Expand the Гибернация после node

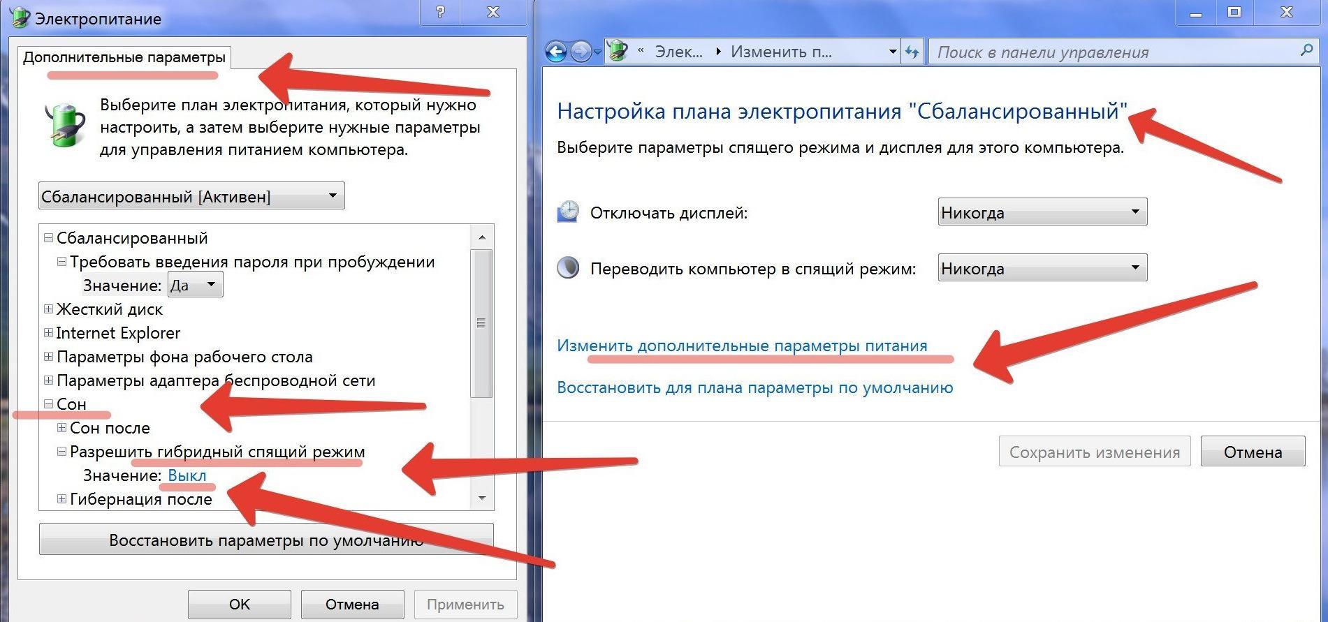61,499
